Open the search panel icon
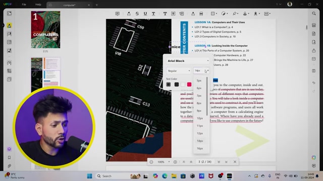 (x=314, y=14)
